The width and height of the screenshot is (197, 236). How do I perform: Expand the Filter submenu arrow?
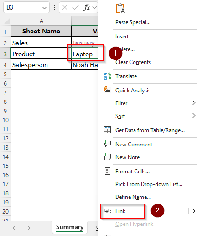tap(194, 103)
